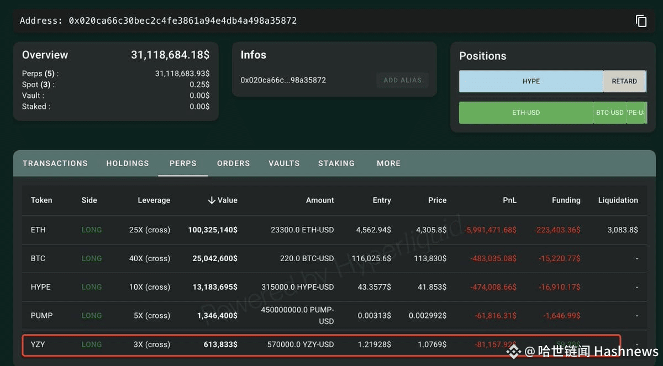
Task: Click the ADD ALIAS button
Action: 402,80
